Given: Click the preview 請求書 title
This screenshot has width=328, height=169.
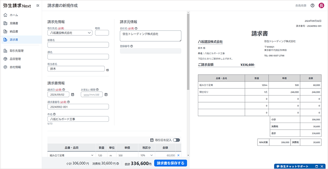Looking at the screenshot, I should [x=260, y=33].
